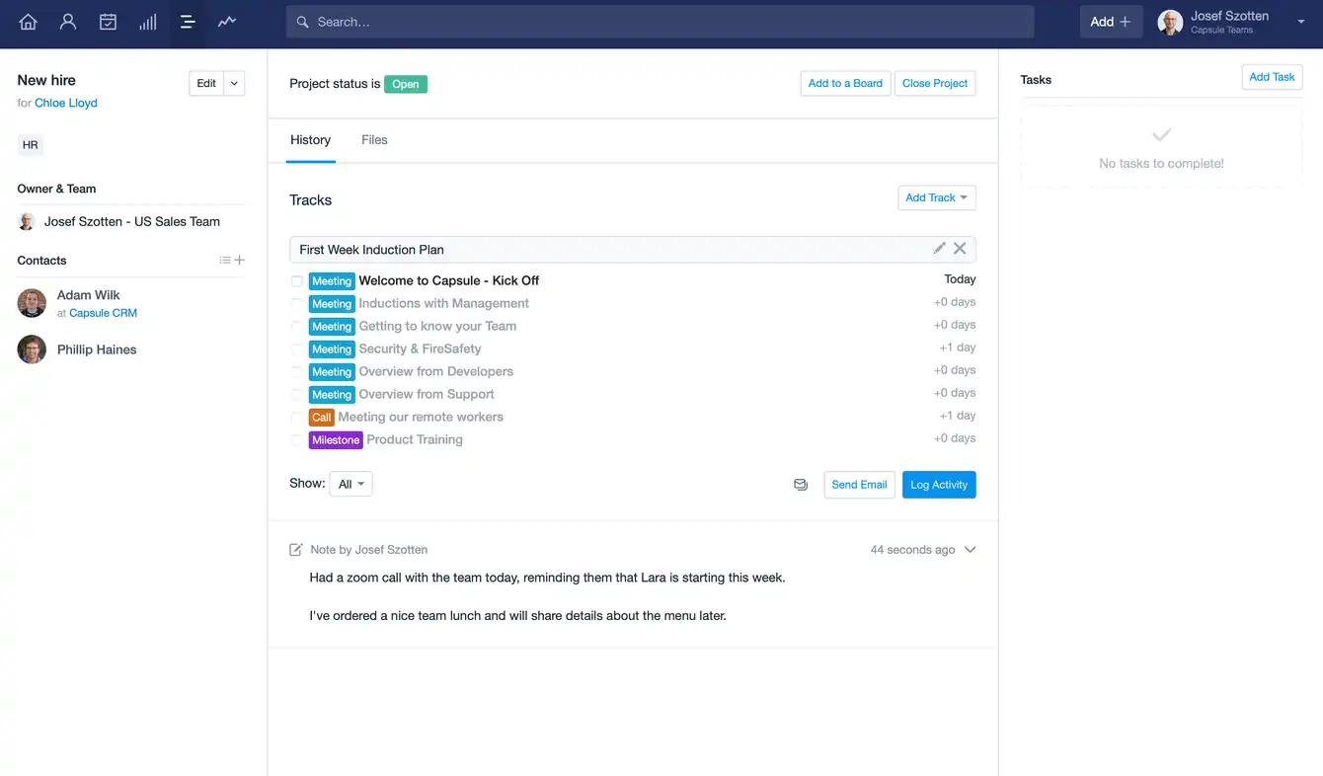
Task: Open the Projects icon in top navigation
Action: pos(188,22)
